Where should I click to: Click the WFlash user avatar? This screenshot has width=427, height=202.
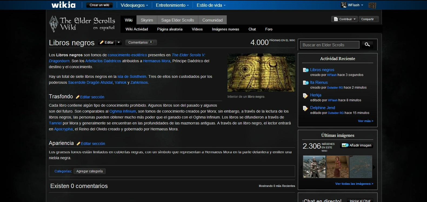pos(344,5)
